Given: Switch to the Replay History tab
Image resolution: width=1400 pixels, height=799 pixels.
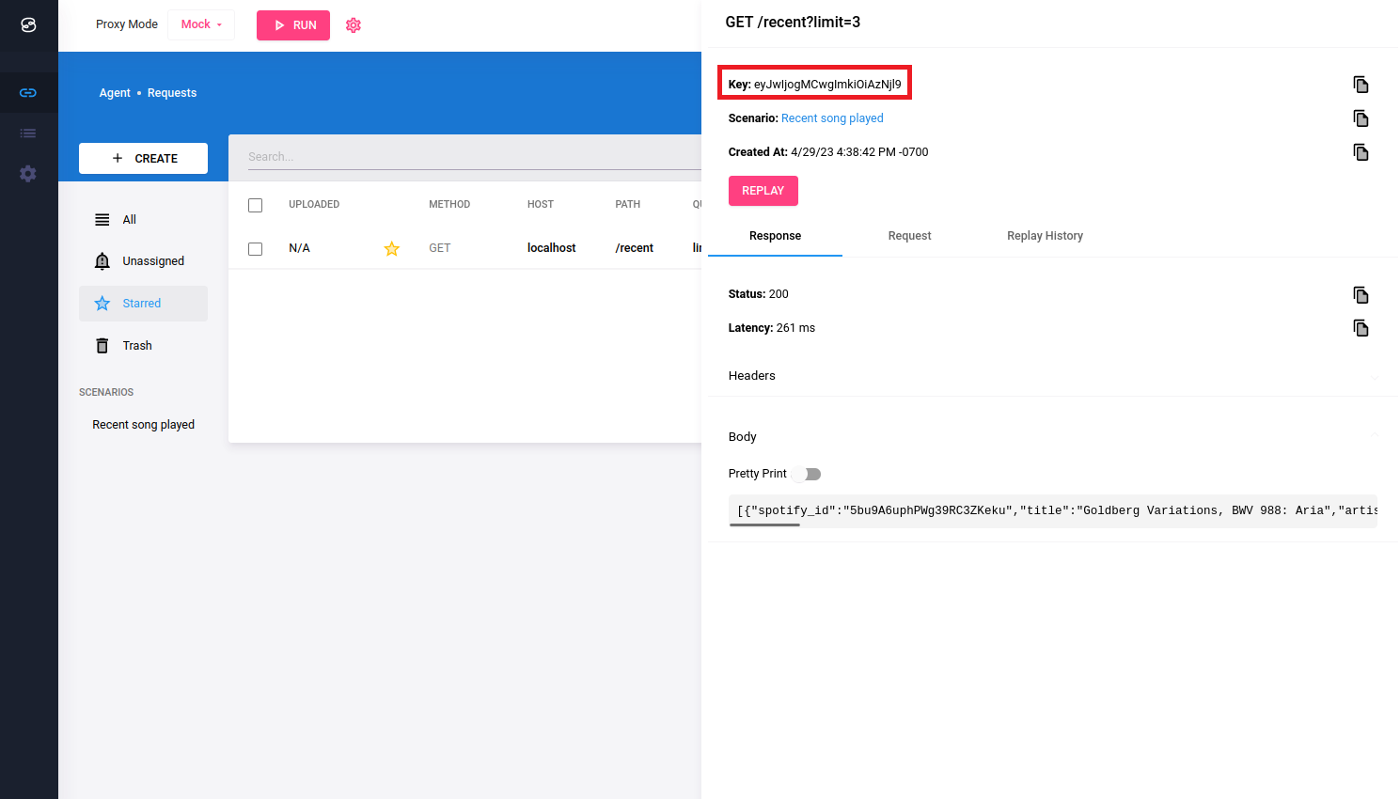Looking at the screenshot, I should [1045, 236].
